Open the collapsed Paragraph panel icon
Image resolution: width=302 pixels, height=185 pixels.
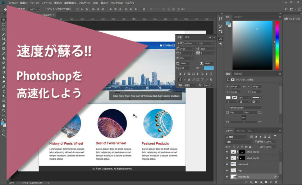[220, 44]
